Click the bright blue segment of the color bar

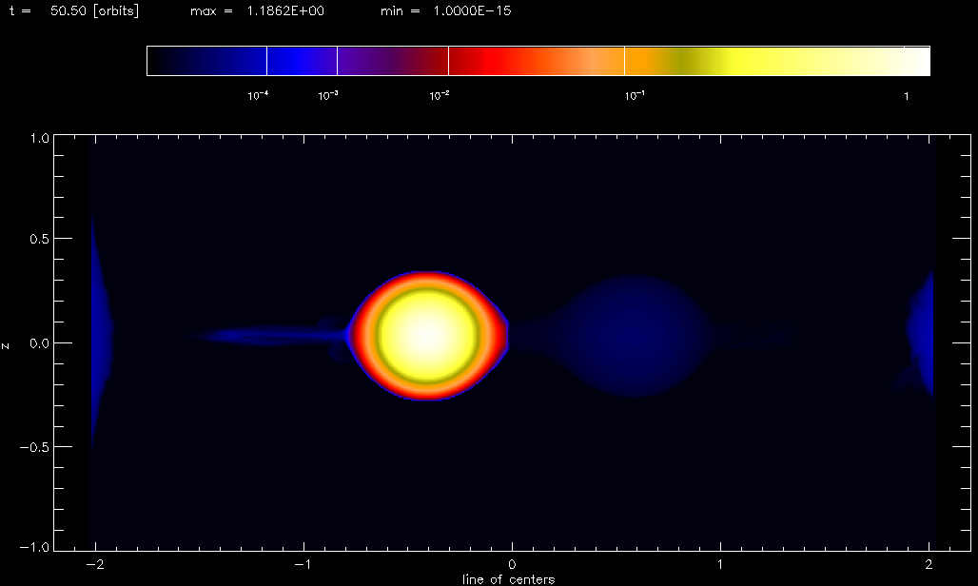click(x=302, y=61)
